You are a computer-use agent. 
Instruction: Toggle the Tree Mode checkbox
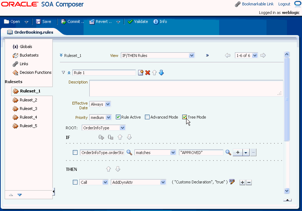click(184, 117)
